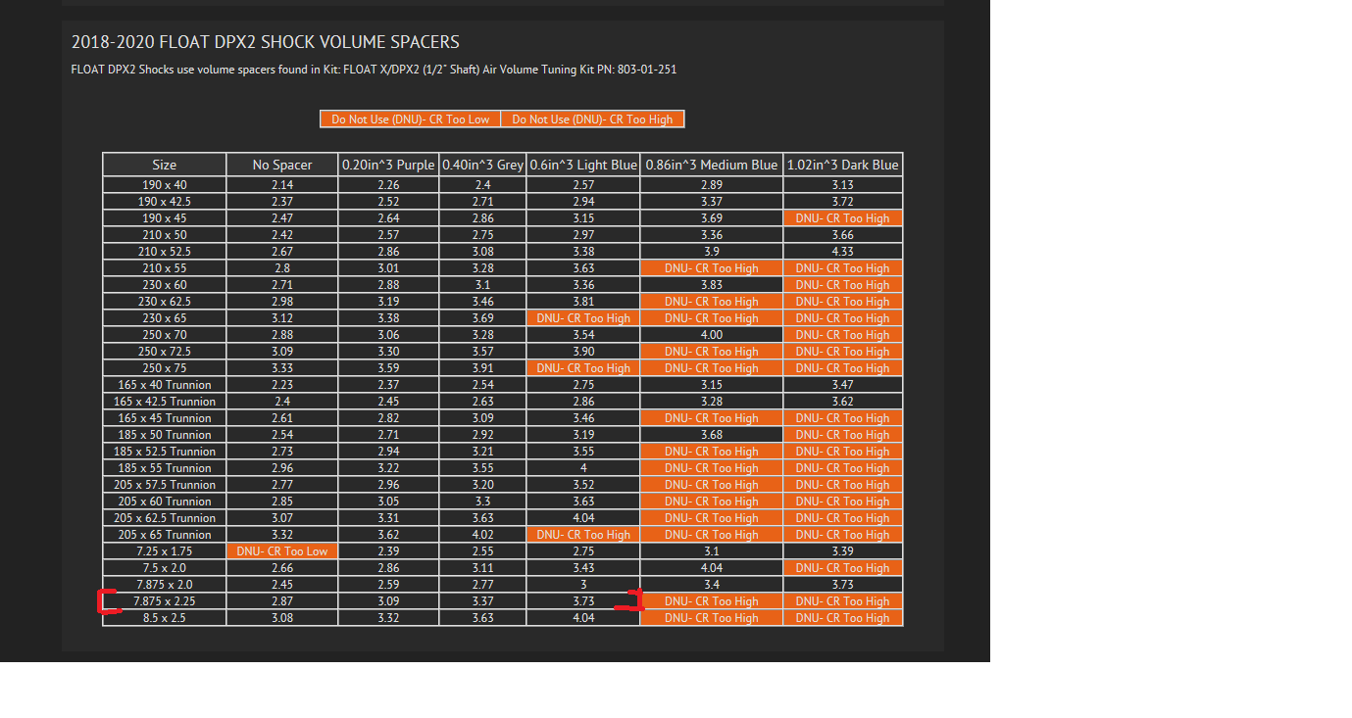Click Dark Blue DNU cell in 190 x 45 row
Viewport: 1352px width, 718px height.
(843, 217)
